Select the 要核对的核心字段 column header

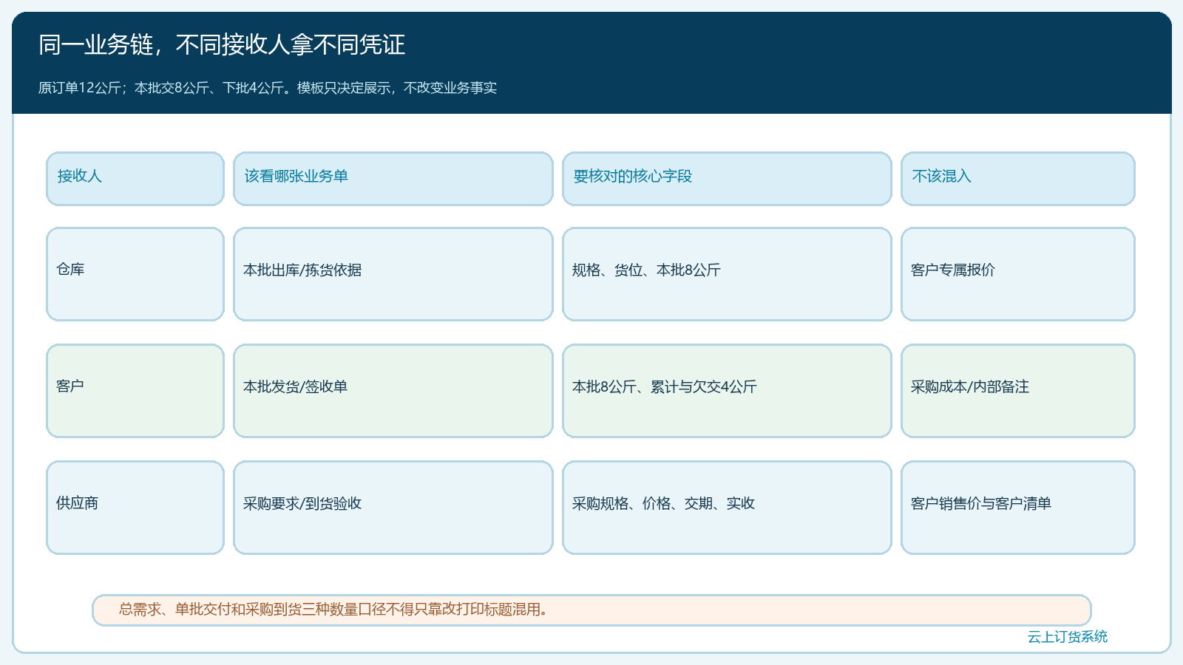[727, 179]
